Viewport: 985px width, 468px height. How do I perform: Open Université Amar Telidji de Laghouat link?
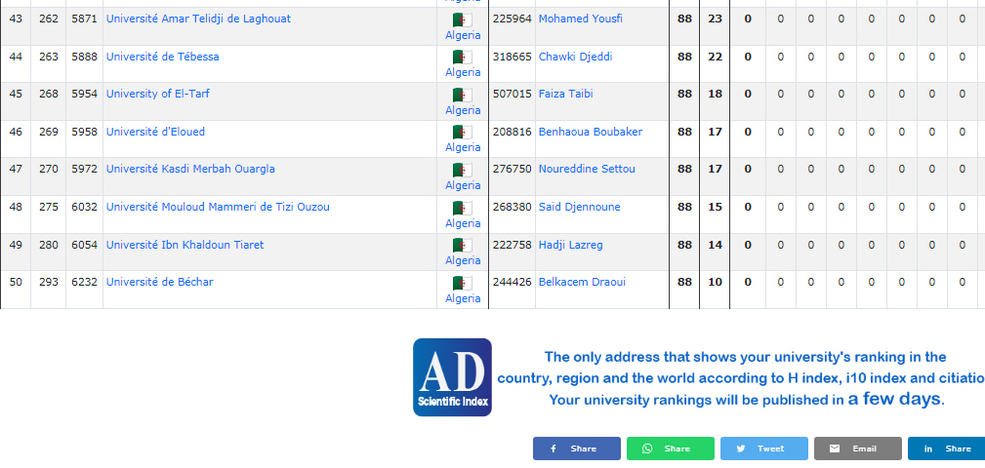pyautogui.click(x=198, y=19)
